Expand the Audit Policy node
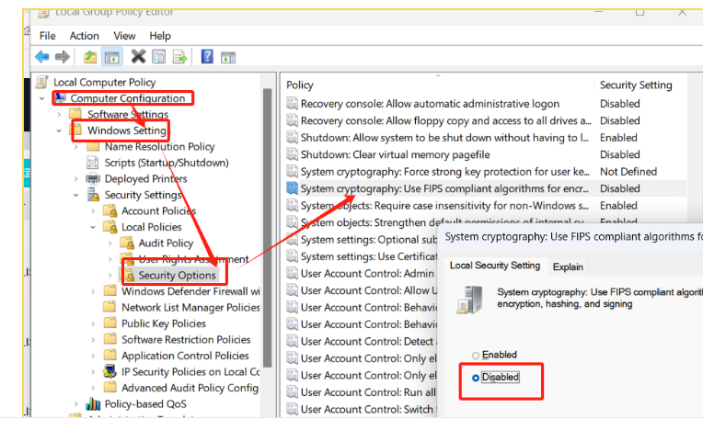The width and height of the screenshot is (703, 431). pyautogui.click(x=109, y=243)
